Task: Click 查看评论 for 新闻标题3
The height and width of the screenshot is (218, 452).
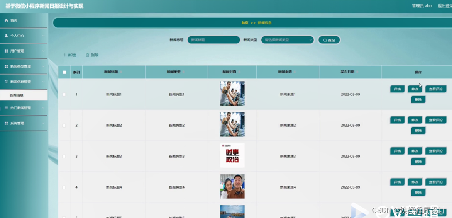Action: [435, 151]
